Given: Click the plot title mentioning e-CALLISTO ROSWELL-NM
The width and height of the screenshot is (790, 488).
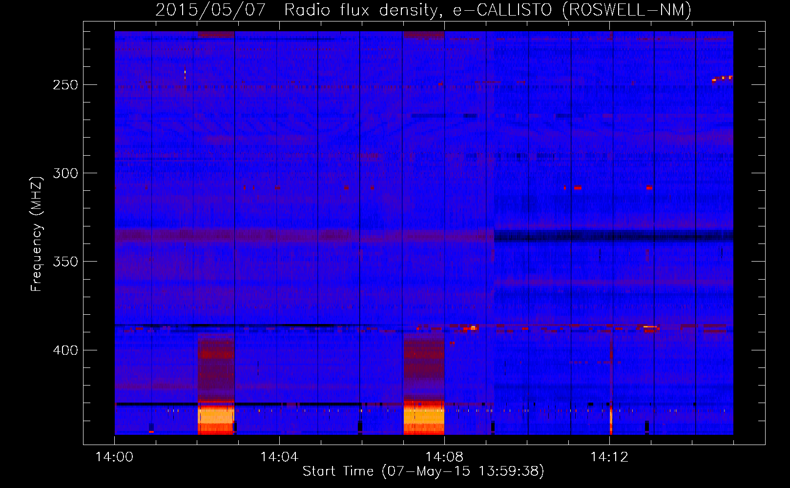Looking at the screenshot, I should coord(423,10).
